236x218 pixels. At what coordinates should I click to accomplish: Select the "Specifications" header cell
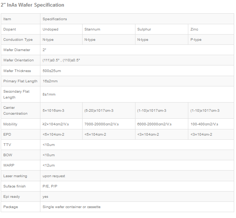coord(55,19)
